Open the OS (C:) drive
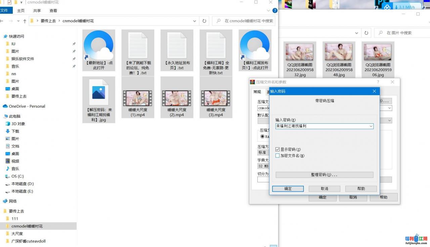This screenshot has height=247, width=430. (x=17, y=176)
